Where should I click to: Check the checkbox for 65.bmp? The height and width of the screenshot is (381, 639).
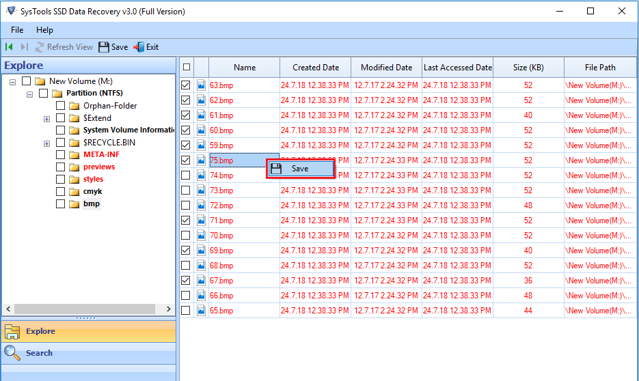click(x=186, y=311)
